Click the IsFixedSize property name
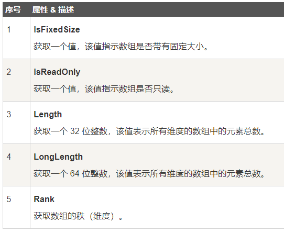 [57, 29]
